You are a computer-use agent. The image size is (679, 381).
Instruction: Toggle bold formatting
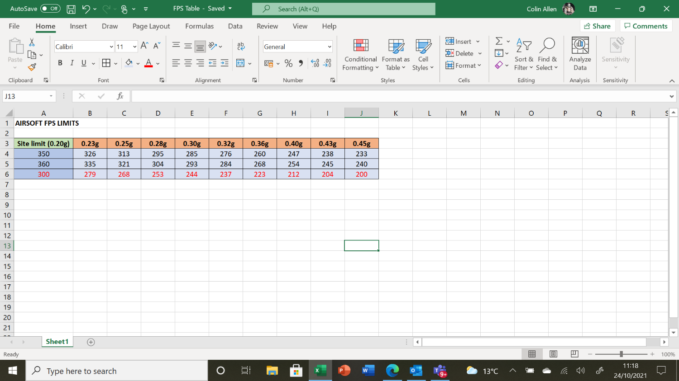60,63
